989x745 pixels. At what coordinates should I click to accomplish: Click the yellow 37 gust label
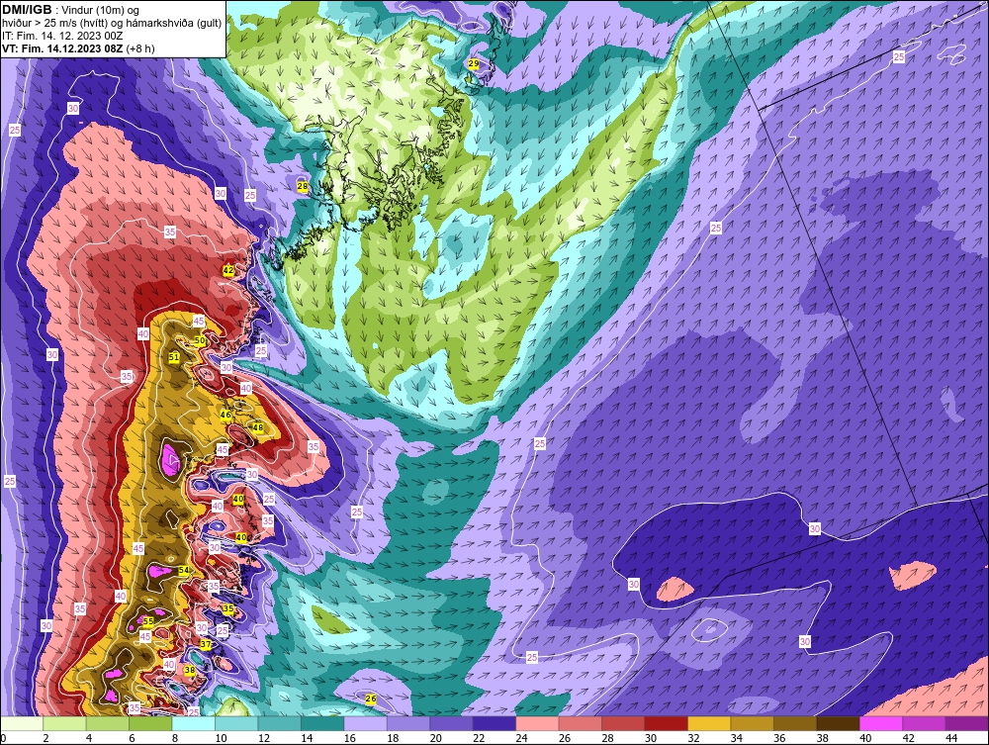[206, 644]
